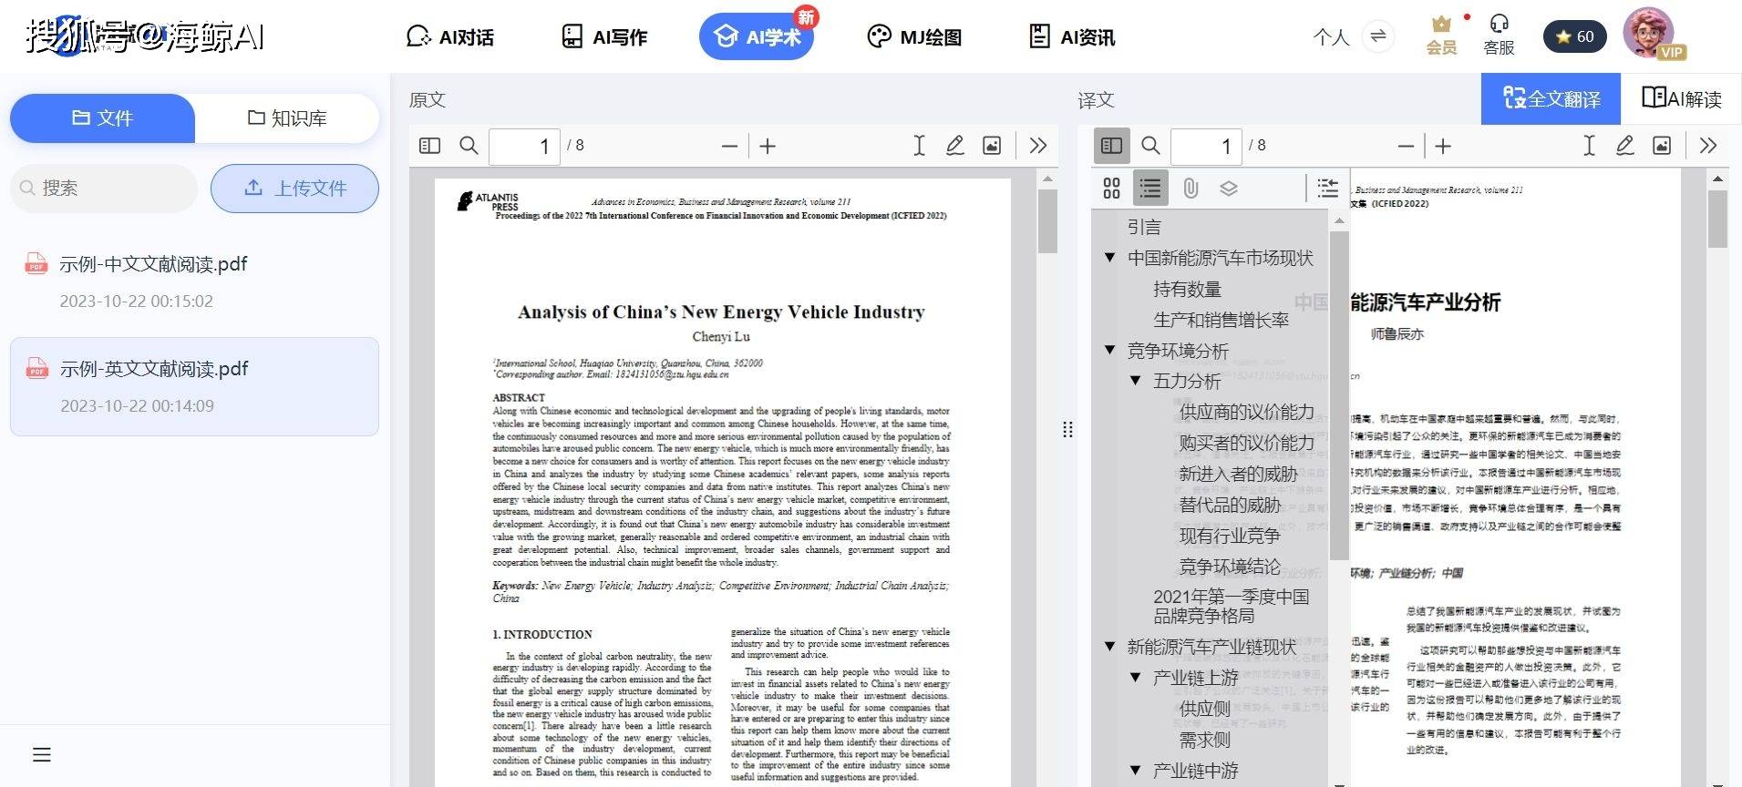Jump to 生产和销售增长率 outline entry
Screen dimensions: 1742x787
[1221, 320]
